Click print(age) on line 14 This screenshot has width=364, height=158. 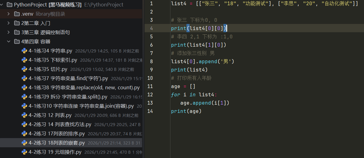(186, 112)
